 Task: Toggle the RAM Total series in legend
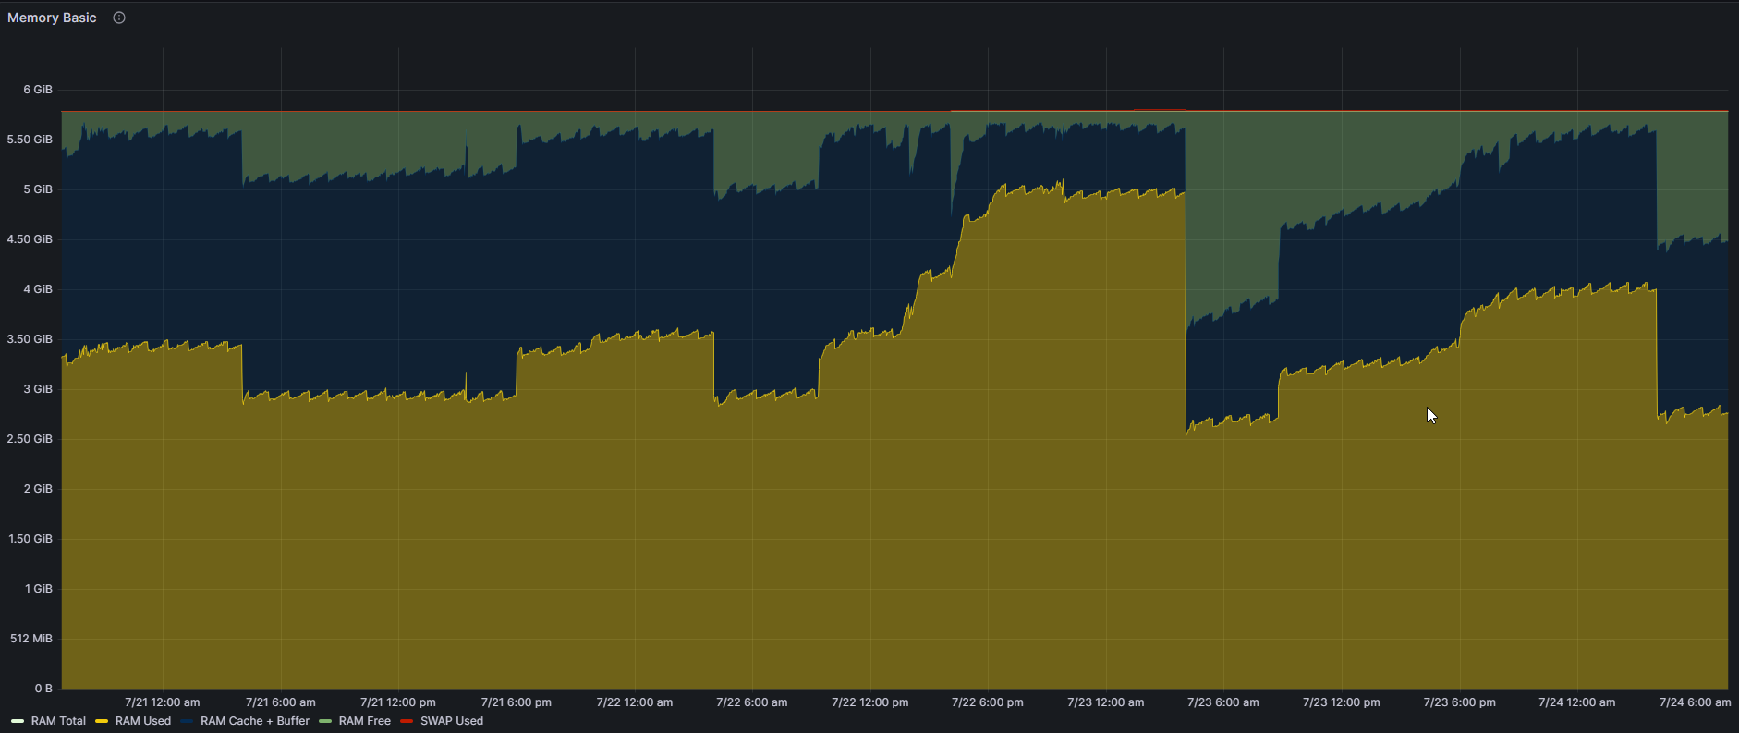pyautogui.click(x=58, y=721)
